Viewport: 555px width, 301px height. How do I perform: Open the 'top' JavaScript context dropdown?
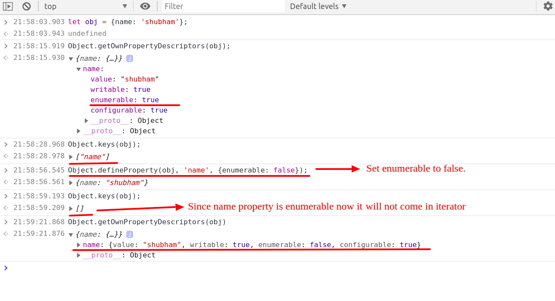(86, 6)
